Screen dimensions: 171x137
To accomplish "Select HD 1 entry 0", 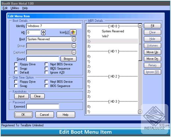I will (x=112, y=56).
